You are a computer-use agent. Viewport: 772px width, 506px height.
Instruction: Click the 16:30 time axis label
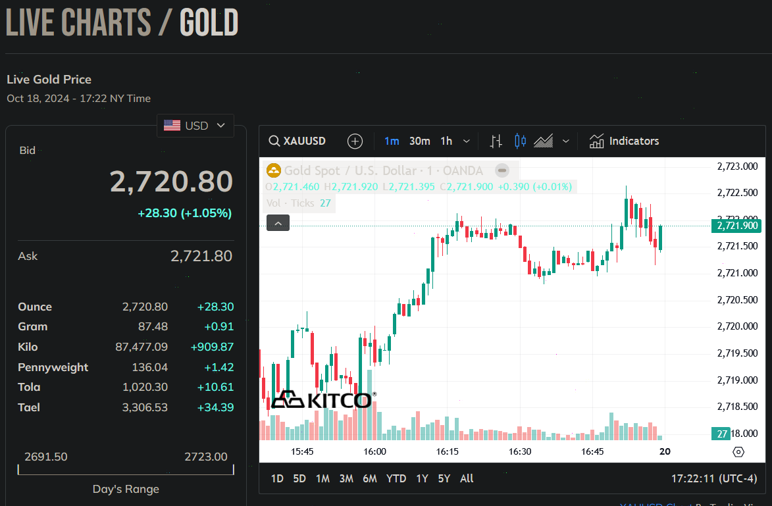point(520,451)
